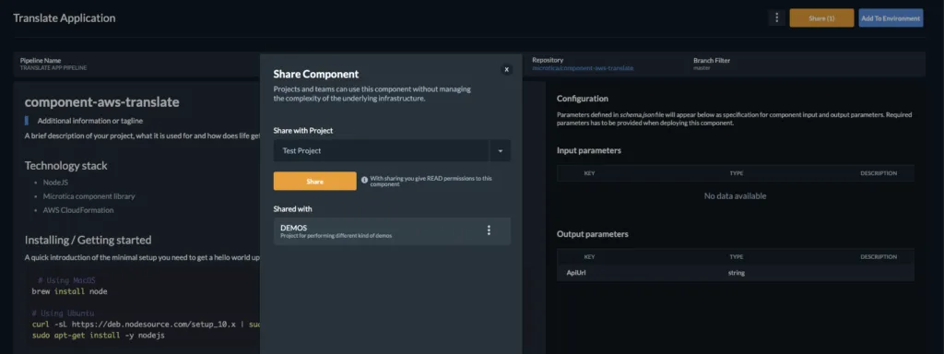The image size is (944, 354).
Task: Click the Configuration section heading
Action: click(583, 98)
